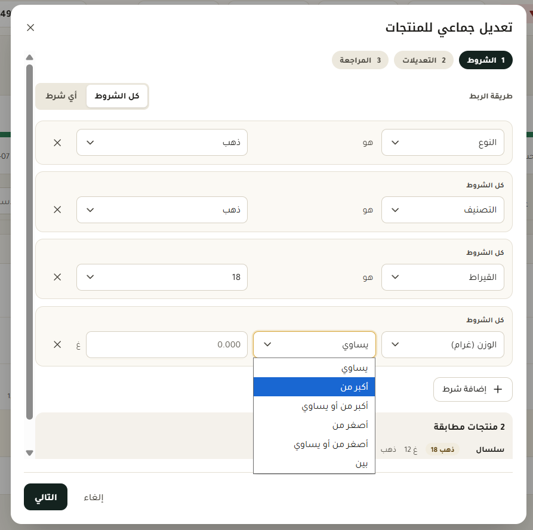This screenshot has height=530, width=533.
Task: Click the طريقة الربط label
Action: (491, 96)
